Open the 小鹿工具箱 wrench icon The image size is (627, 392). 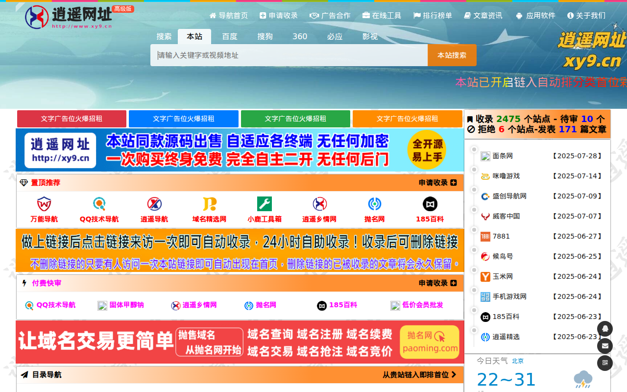click(265, 204)
